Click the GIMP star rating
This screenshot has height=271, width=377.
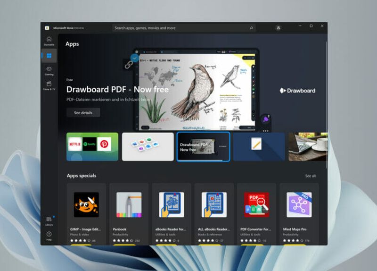click(x=81, y=240)
